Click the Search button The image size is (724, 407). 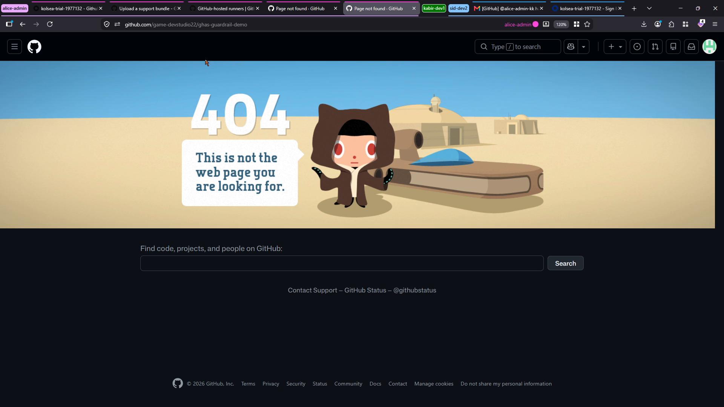(565, 263)
